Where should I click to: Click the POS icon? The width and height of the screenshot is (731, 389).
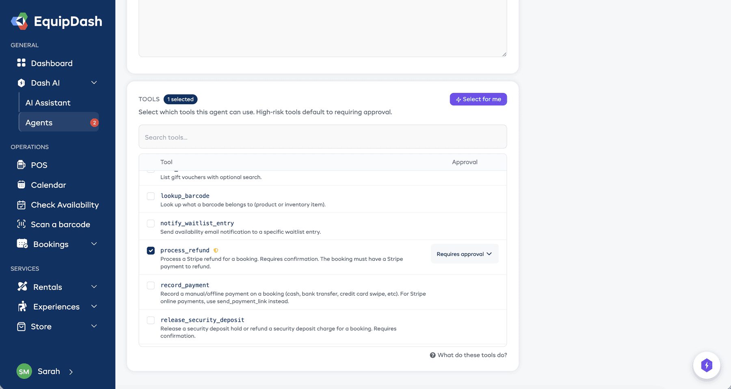click(x=21, y=165)
